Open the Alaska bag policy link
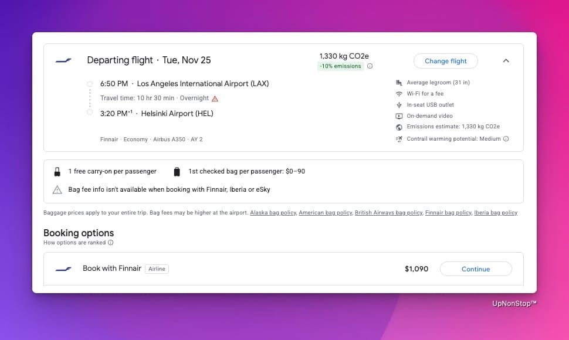The width and height of the screenshot is (569, 340). pos(273,213)
